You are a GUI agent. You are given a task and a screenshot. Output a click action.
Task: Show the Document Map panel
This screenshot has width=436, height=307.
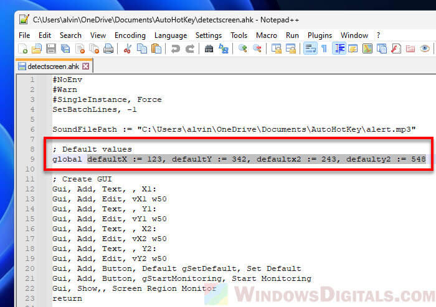tap(367, 49)
